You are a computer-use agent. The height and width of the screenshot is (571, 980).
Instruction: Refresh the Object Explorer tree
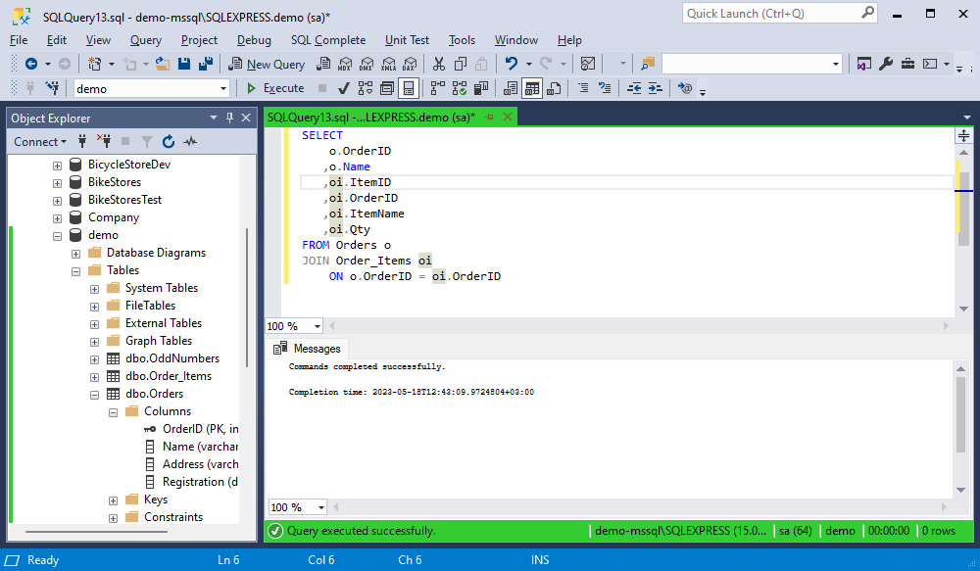point(169,142)
